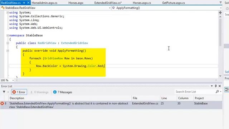Click the horizontal scroll right arrow
The width and height of the screenshot is (229, 129).
(216, 80)
